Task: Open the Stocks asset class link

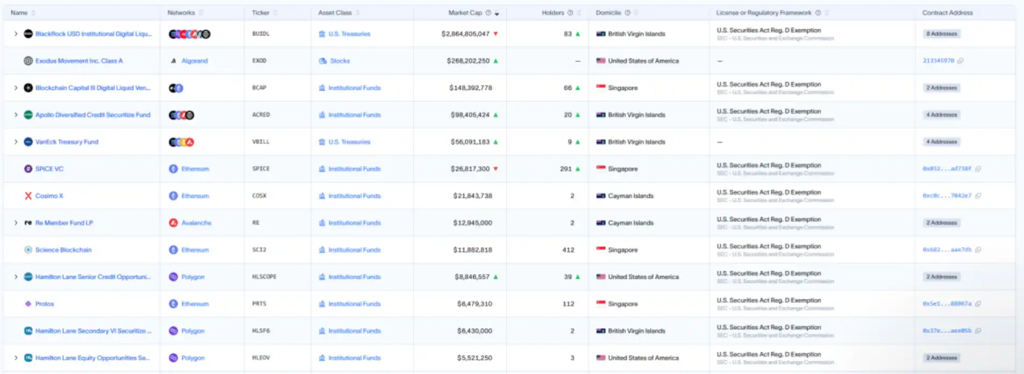Action: (340, 61)
